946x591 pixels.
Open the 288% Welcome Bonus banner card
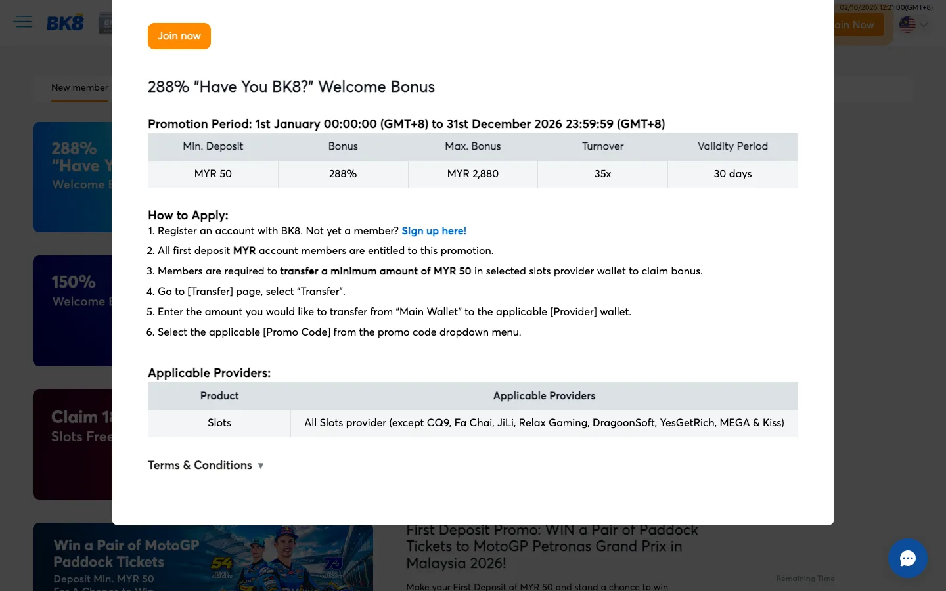tap(72, 177)
